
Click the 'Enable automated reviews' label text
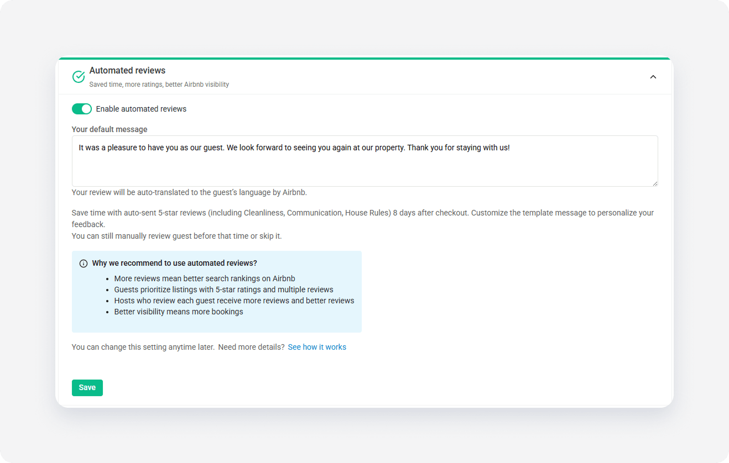tap(141, 109)
